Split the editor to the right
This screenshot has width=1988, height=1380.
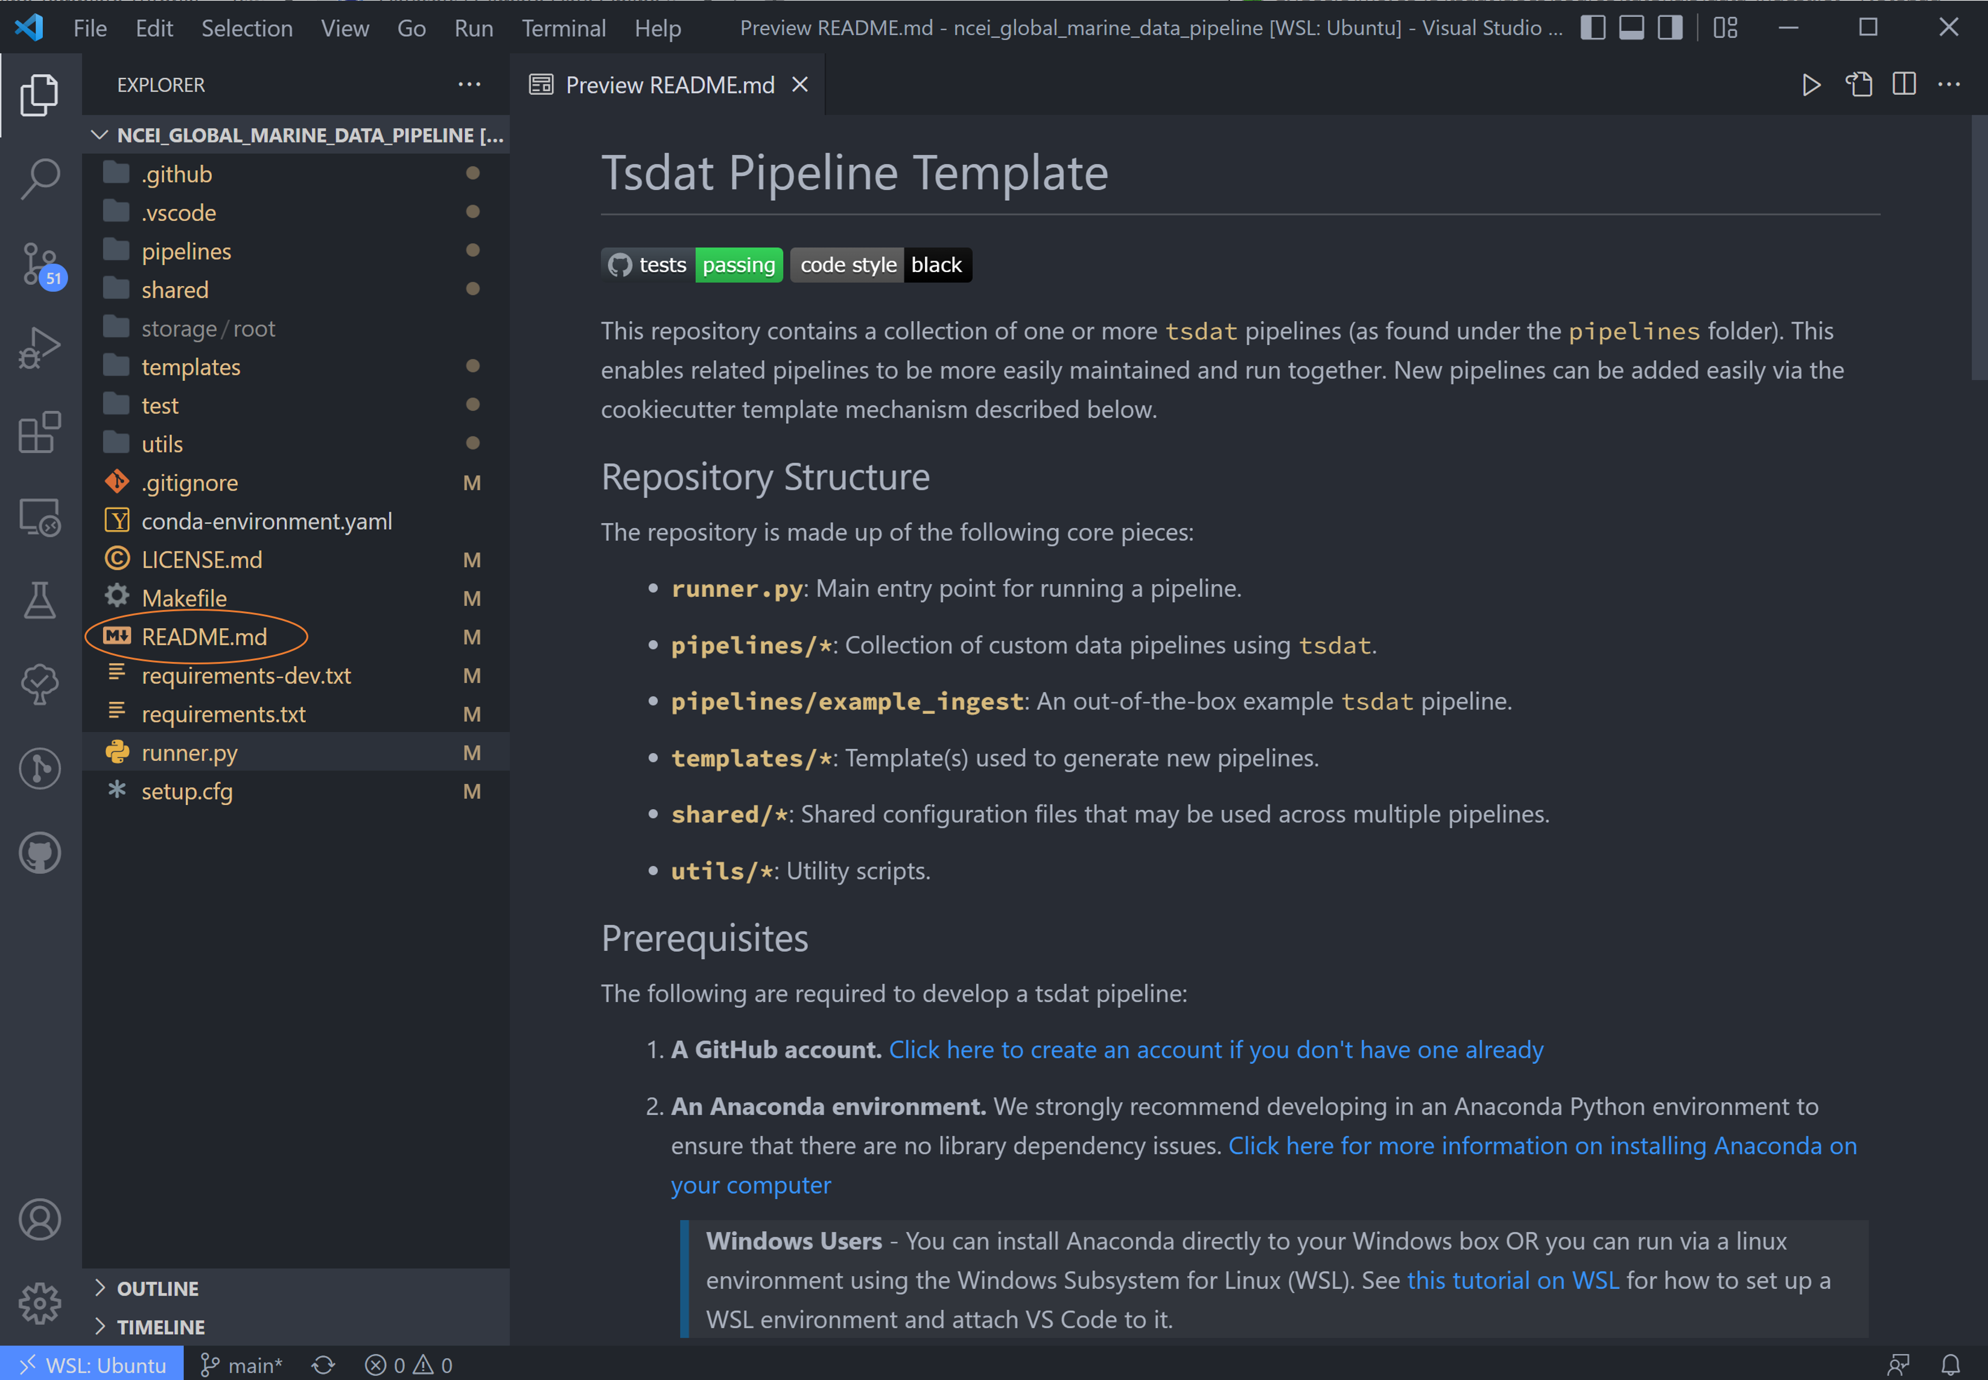tap(1904, 84)
